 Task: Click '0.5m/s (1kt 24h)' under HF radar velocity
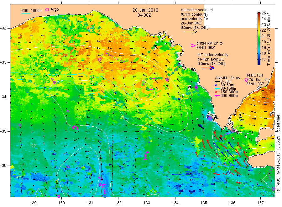coord(211,64)
